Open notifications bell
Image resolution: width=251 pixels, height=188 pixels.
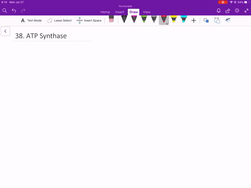[219, 10]
